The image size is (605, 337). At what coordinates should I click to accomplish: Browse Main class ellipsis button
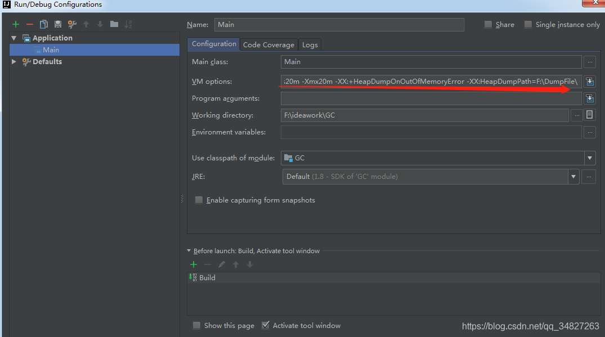[590, 62]
